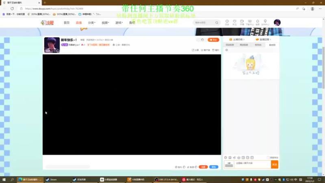Viewport: 325px width, 183px height.
Task: Open the creator center lightbulb icon
Action: 265,21
